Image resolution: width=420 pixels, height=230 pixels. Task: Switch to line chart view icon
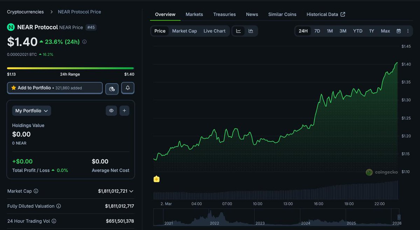click(x=238, y=31)
